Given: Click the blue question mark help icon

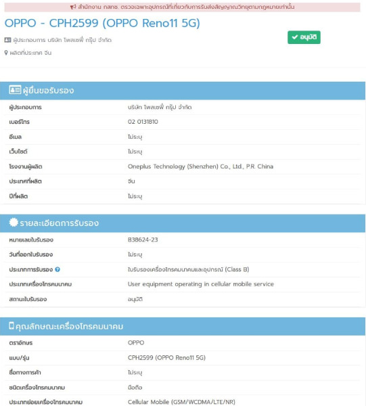Looking at the screenshot, I should click(x=58, y=269).
